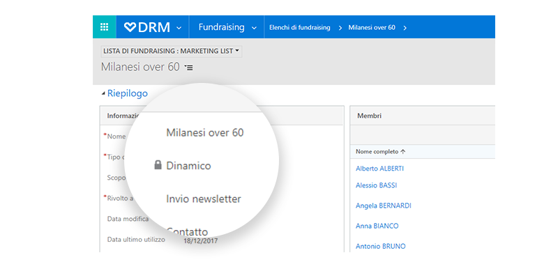The image size is (558, 269).
Task: Open the app launcher grid icon
Action: click(x=104, y=27)
